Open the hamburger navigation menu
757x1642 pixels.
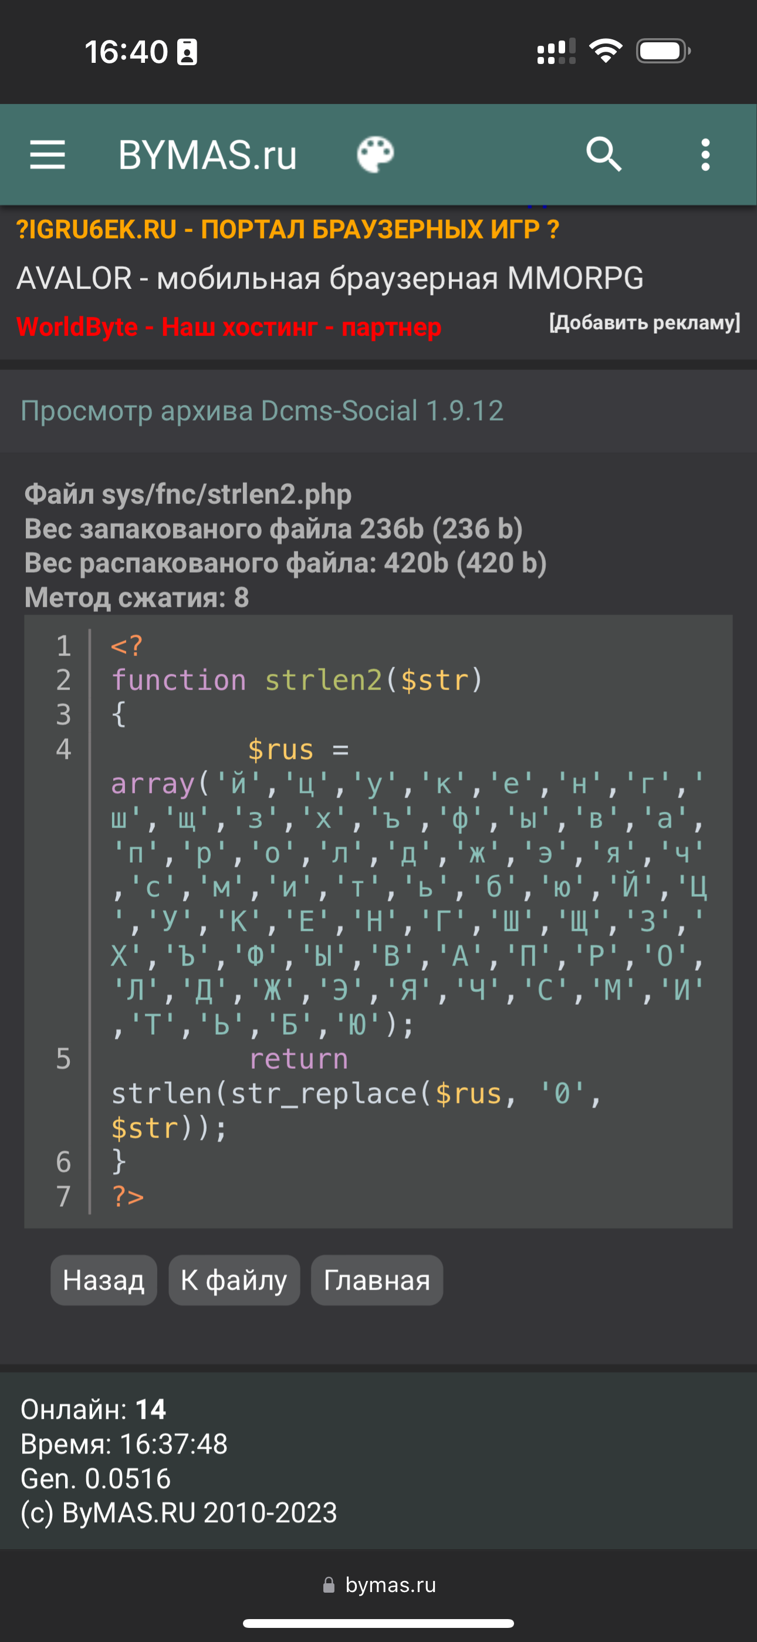[48, 155]
